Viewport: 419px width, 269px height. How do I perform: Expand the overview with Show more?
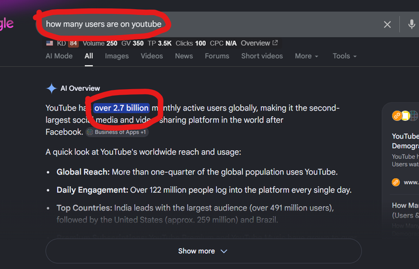204,251
